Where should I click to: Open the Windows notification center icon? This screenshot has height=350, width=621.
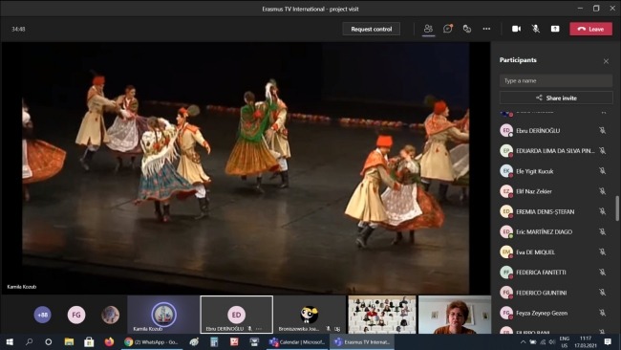pos(608,341)
